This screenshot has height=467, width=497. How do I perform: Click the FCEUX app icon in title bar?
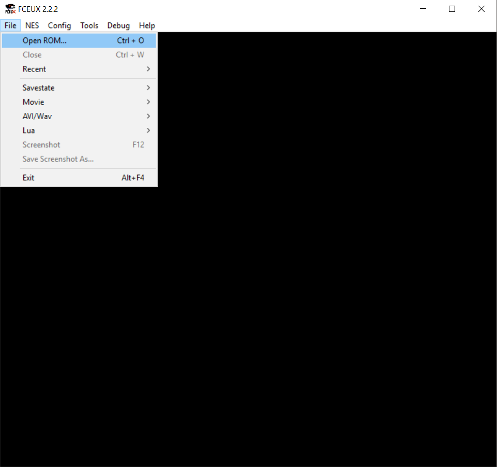tap(10, 9)
